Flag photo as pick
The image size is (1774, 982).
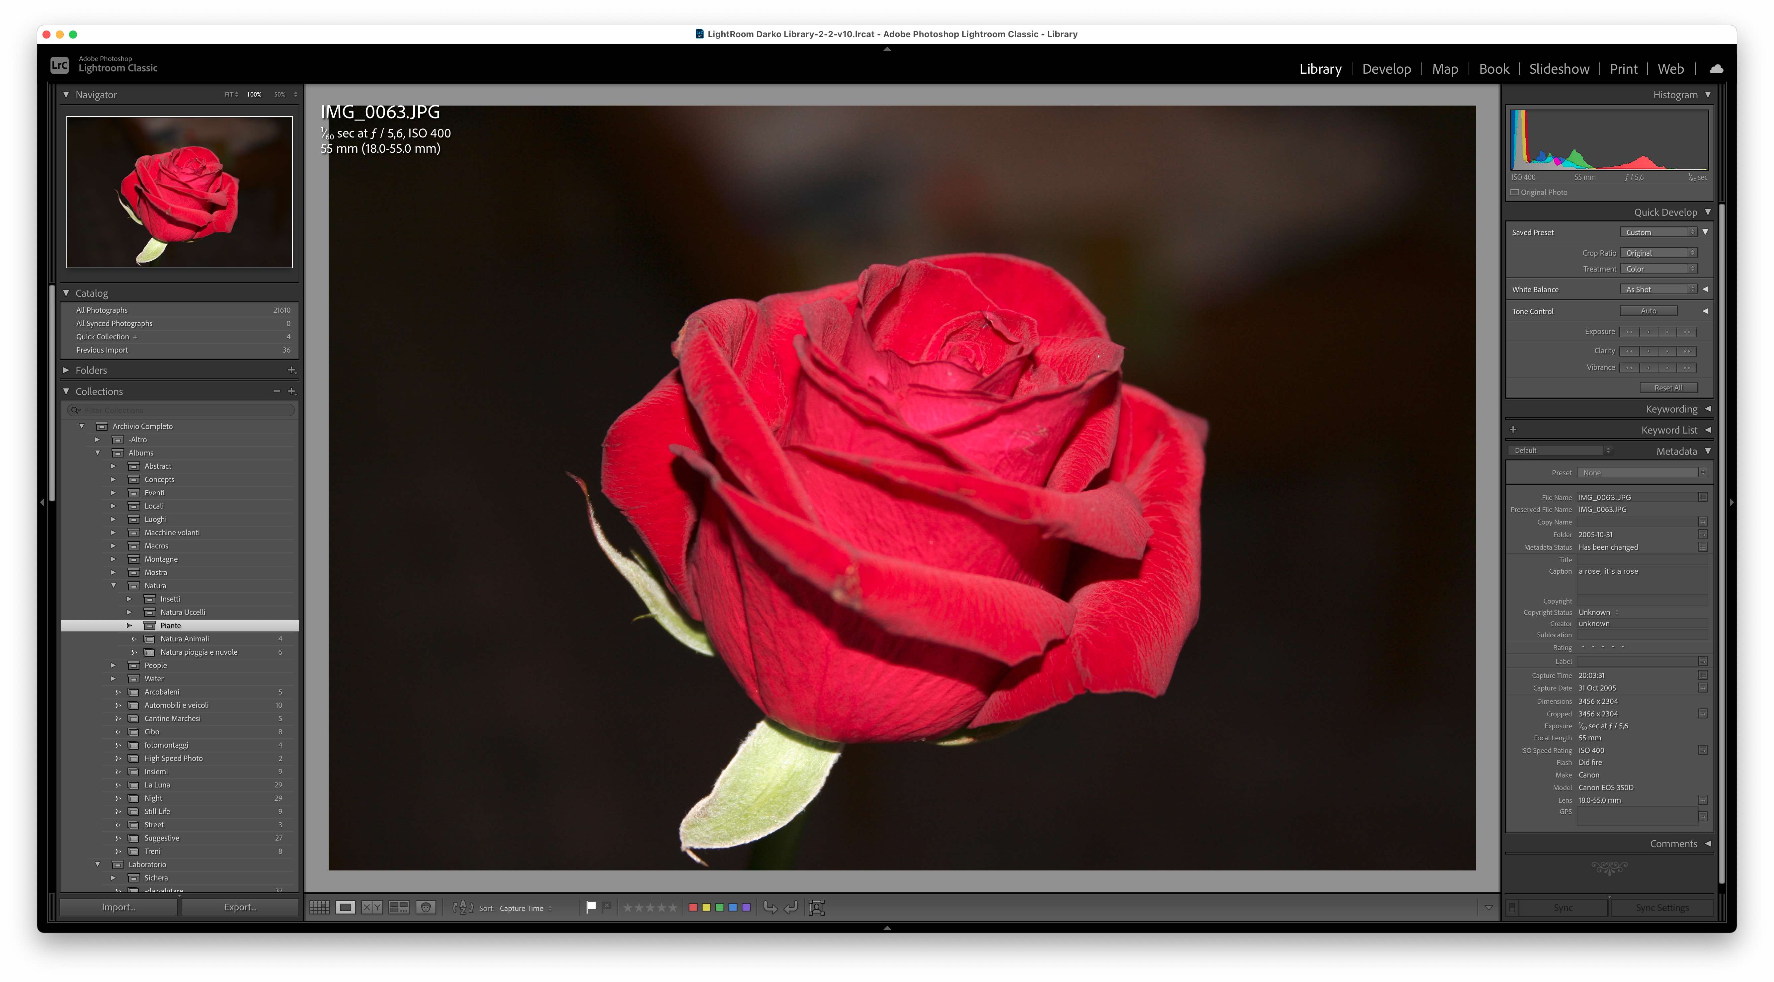[591, 907]
